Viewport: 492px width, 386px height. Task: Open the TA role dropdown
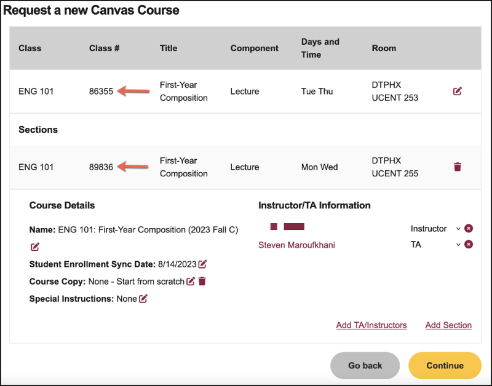click(458, 245)
